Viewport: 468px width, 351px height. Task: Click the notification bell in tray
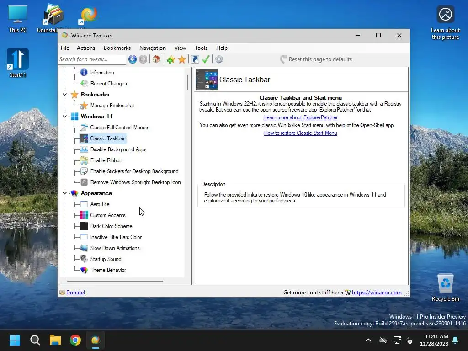coord(456,340)
